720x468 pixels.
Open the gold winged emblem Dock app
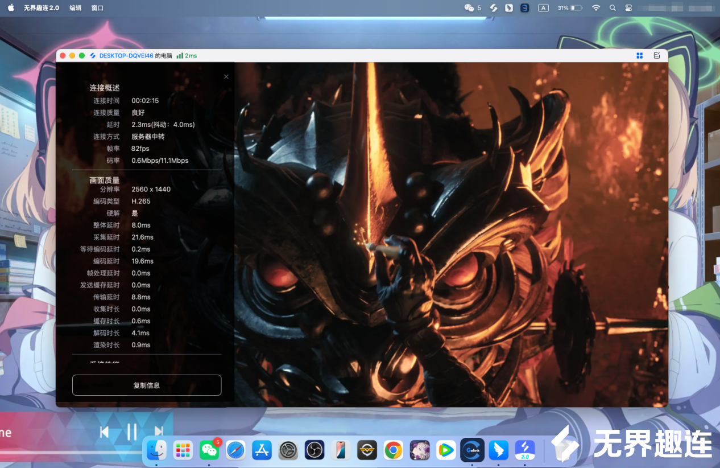click(367, 450)
